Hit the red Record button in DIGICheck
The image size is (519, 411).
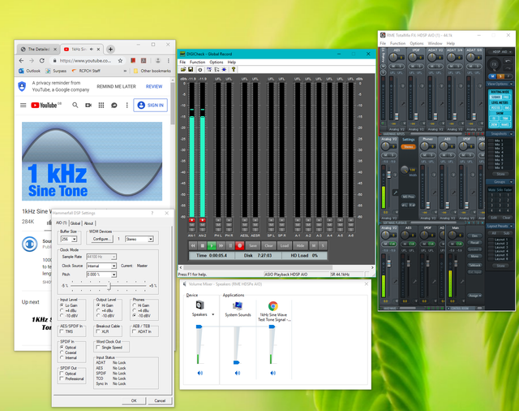(240, 245)
